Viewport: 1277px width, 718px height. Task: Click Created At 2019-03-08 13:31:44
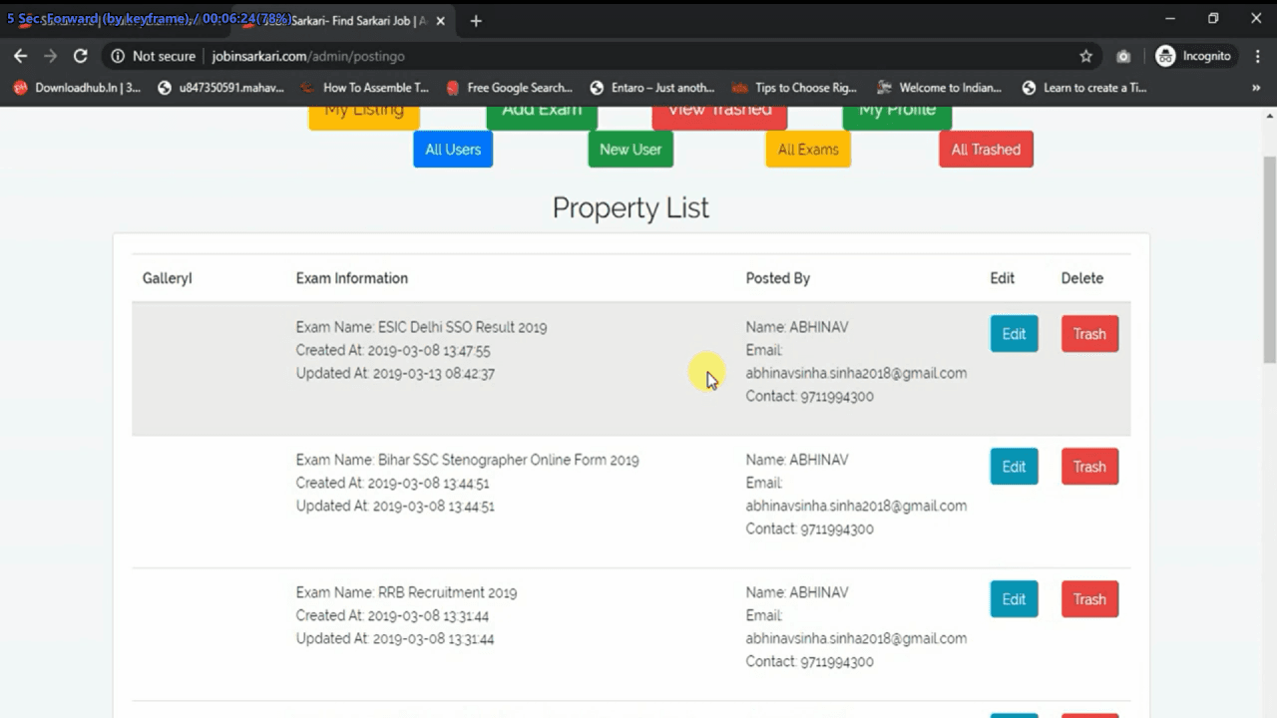click(x=392, y=615)
